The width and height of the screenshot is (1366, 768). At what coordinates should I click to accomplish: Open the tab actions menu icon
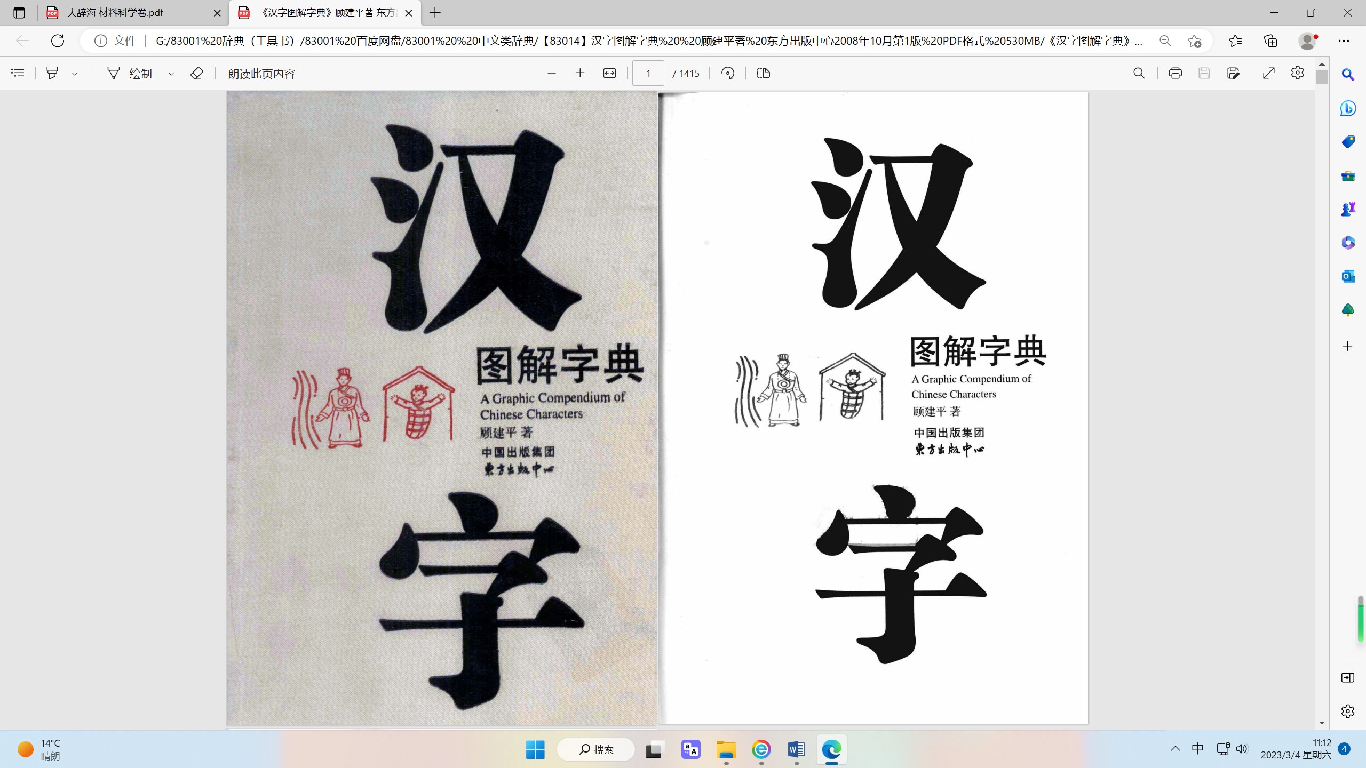tap(19, 13)
